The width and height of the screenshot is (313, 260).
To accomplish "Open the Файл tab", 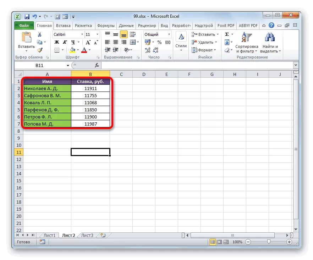I will click(x=24, y=26).
